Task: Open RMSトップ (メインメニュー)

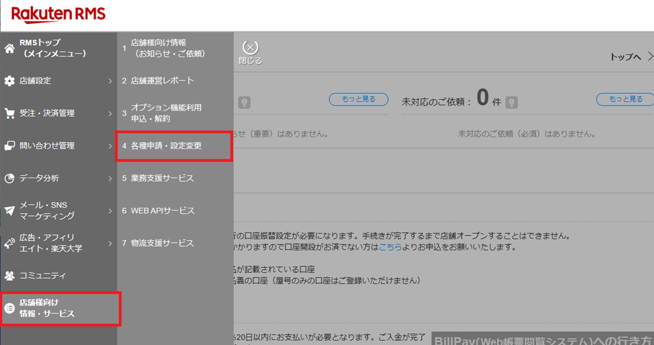Action: coord(58,48)
